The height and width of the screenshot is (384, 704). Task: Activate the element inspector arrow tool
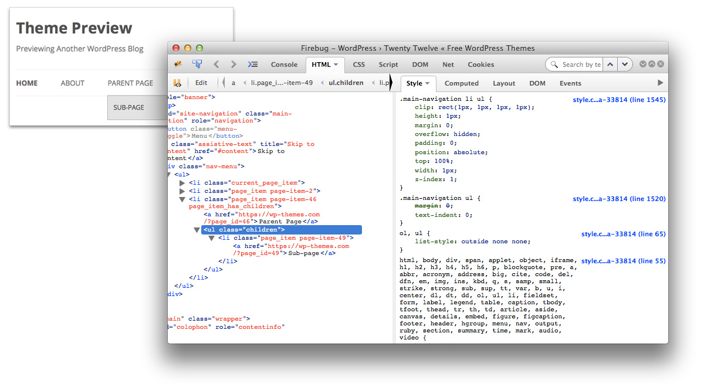click(197, 64)
